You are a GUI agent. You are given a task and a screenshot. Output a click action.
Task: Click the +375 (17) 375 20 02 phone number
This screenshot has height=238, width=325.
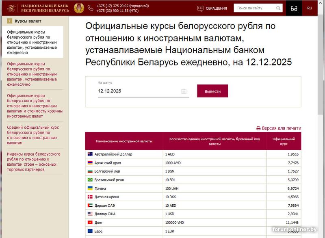[123, 6]
